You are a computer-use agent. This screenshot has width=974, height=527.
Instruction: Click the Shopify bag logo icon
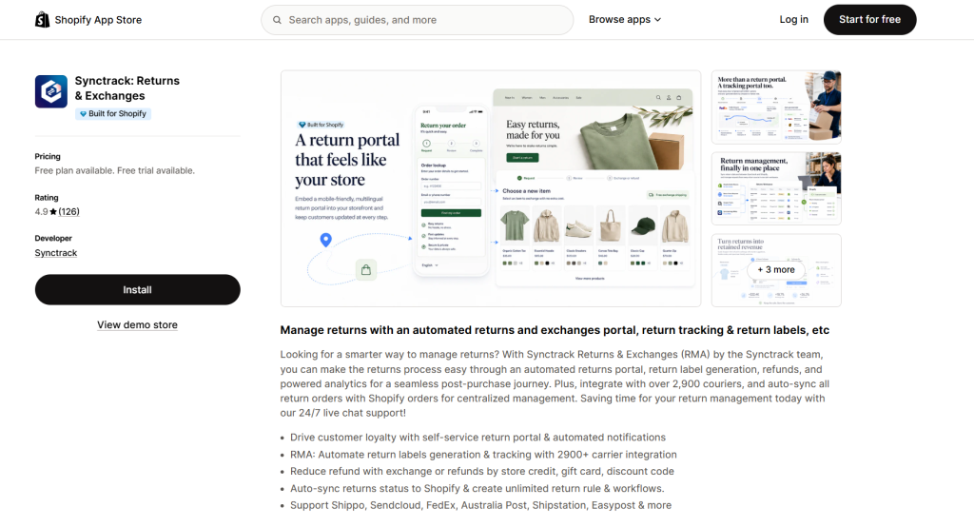pos(42,20)
